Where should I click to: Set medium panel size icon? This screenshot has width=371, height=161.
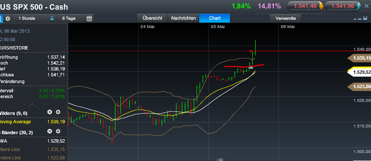tap(359, 19)
